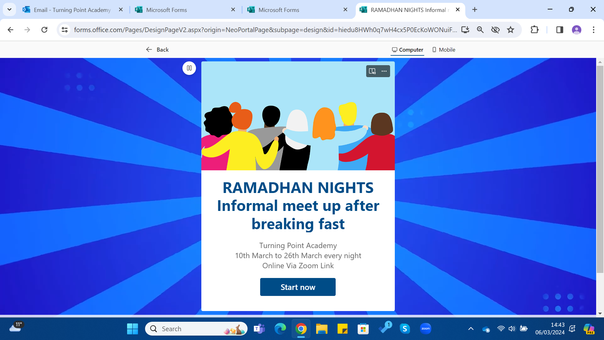
Task: Open Chrome extensions puzzle icon
Action: (534, 30)
